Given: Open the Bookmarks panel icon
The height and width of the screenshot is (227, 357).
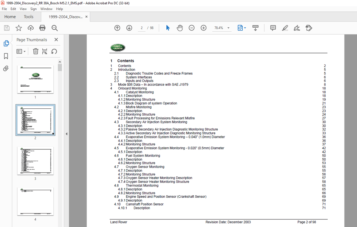Looking at the screenshot, I should point(6,56).
